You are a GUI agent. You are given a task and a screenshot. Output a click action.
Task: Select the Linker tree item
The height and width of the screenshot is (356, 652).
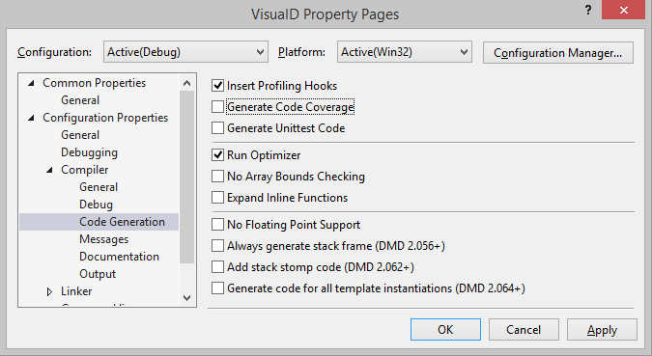76,291
